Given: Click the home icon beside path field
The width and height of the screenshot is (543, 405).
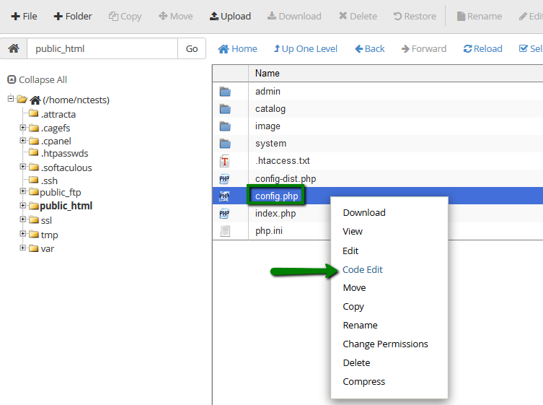Looking at the screenshot, I should 13,48.
